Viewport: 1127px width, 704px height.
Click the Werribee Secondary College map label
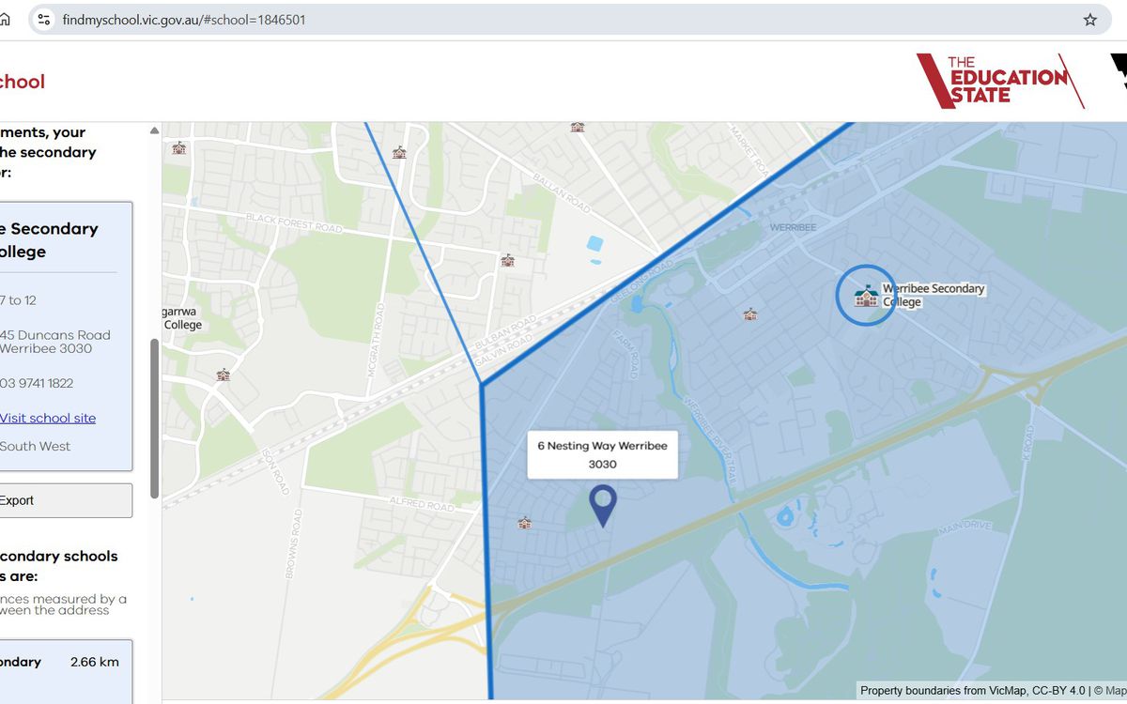coord(934,296)
